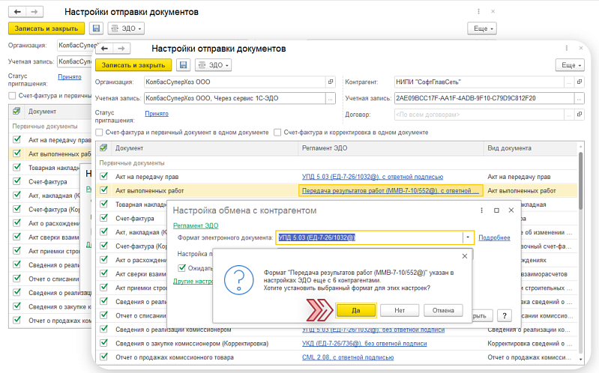The image size is (599, 373).
Task: Enable Счет-фактура и корректировка в одном документе
Action: point(277,133)
